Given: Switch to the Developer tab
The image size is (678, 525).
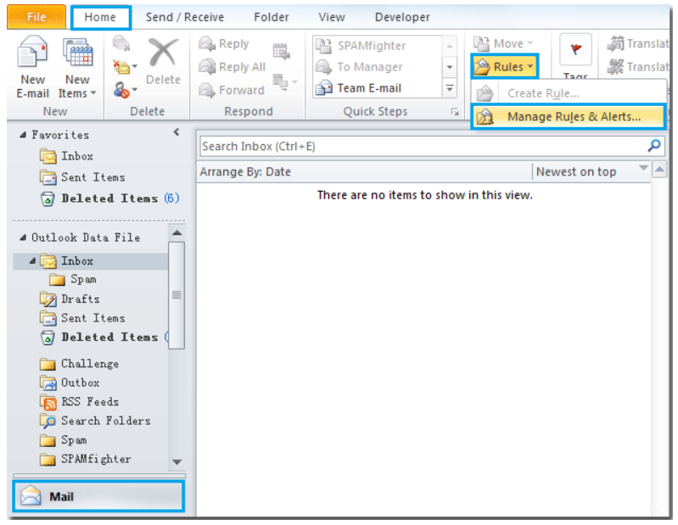Looking at the screenshot, I should pos(402,17).
